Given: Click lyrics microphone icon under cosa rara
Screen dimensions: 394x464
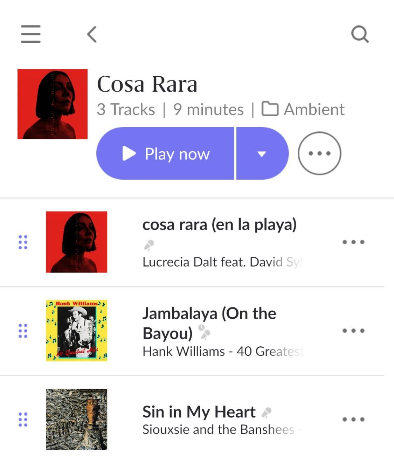Looking at the screenshot, I should pos(149,245).
